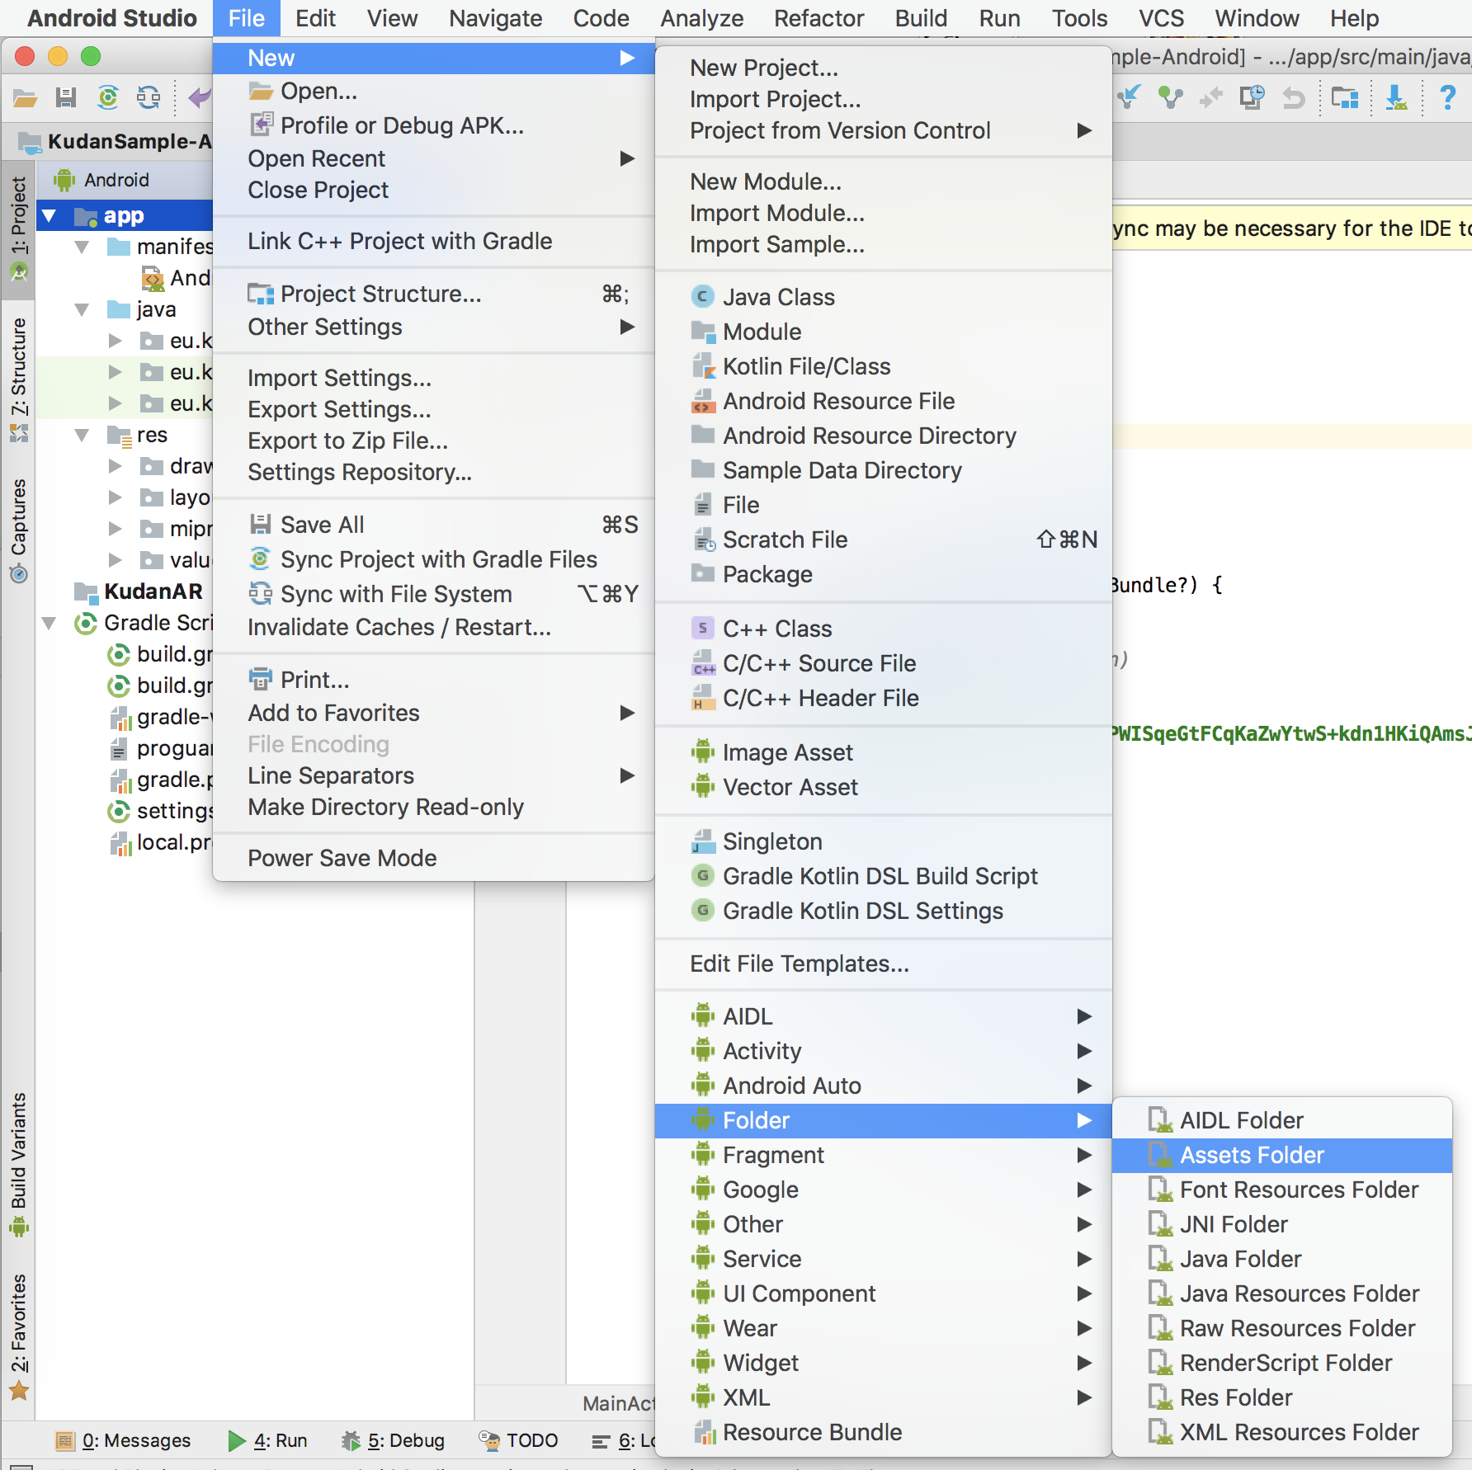Click the Sync Project toolbar icon
1472x1470 pixels.
tap(107, 98)
